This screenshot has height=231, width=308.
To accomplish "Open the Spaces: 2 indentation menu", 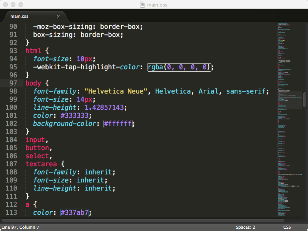I will [x=246, y=227].
